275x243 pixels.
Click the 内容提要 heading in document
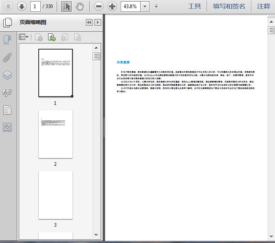[x=123, y=62]
